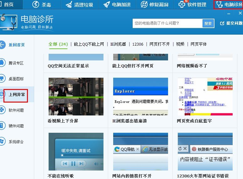Viewport: 243px width, 179px height.
Task: Open 不能在线听歌 thumbnail
Action: pos(76,151)
